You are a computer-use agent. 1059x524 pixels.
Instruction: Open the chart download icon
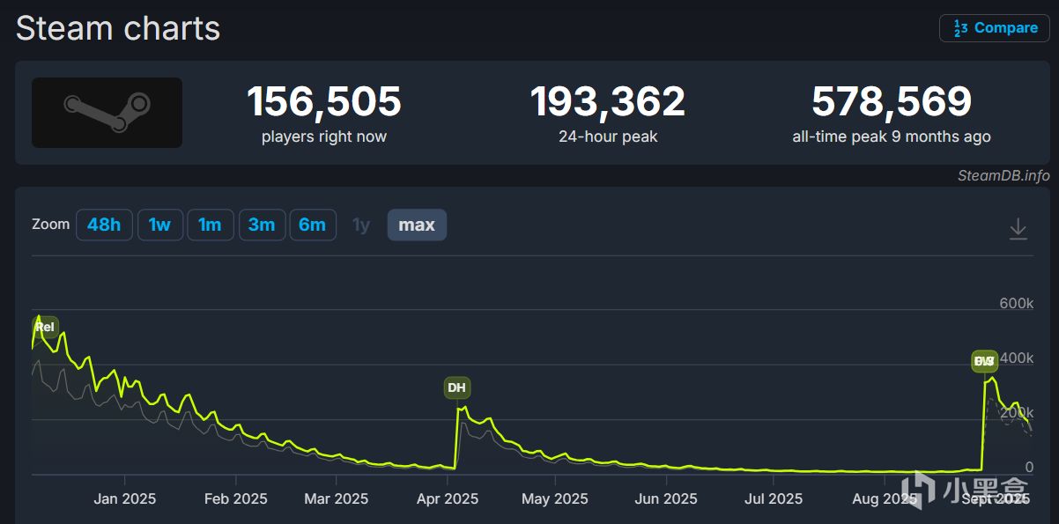(x=1018, y=229)
